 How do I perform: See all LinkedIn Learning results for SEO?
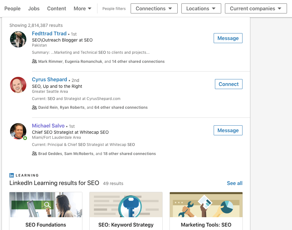(234, 183)
